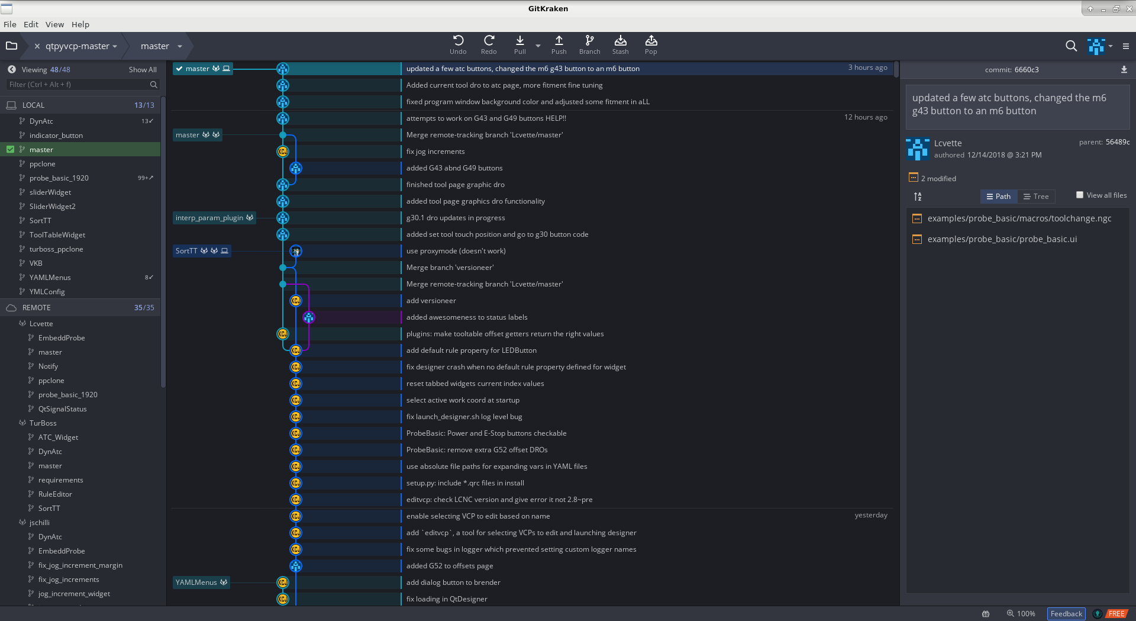Open the master branch dropdown in breadcrumb
Image resolution: width=1136 pixels, height=621 pixels.
coord(180,46)
